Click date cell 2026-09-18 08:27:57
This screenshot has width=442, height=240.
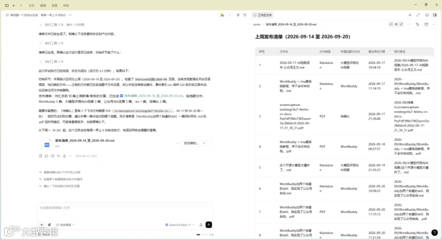click(376, 147)
